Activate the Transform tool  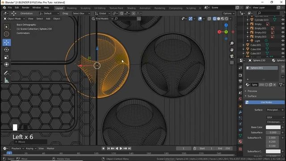pos(7,64)
